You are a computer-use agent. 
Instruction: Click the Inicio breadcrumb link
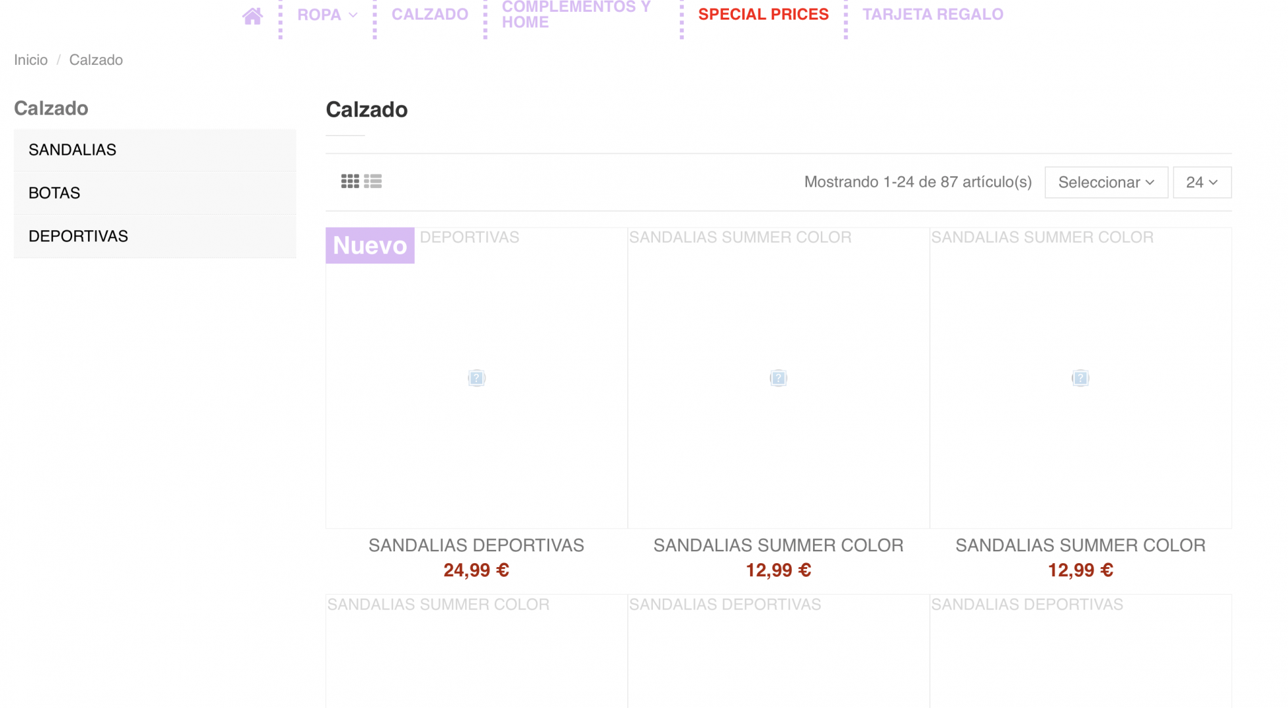pos(31,60)
